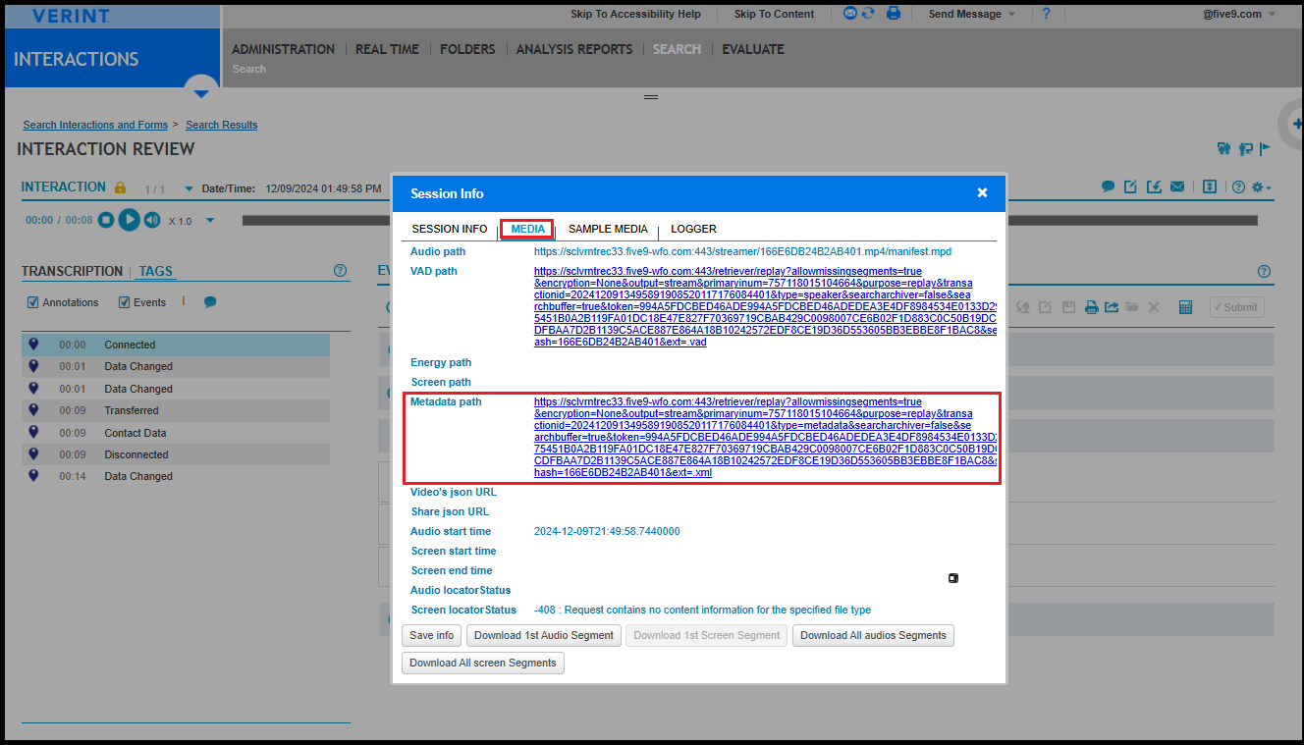Image resolution: width=1304 pixels, height=745 pixels.
Task: Open the help question mark in the top header
Action: pyautogui.click(x=1047, y=14)
